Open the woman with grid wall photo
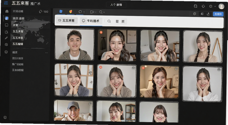This screenshot has width=228, height=125. pyautogui.click(x=74, y=80)
